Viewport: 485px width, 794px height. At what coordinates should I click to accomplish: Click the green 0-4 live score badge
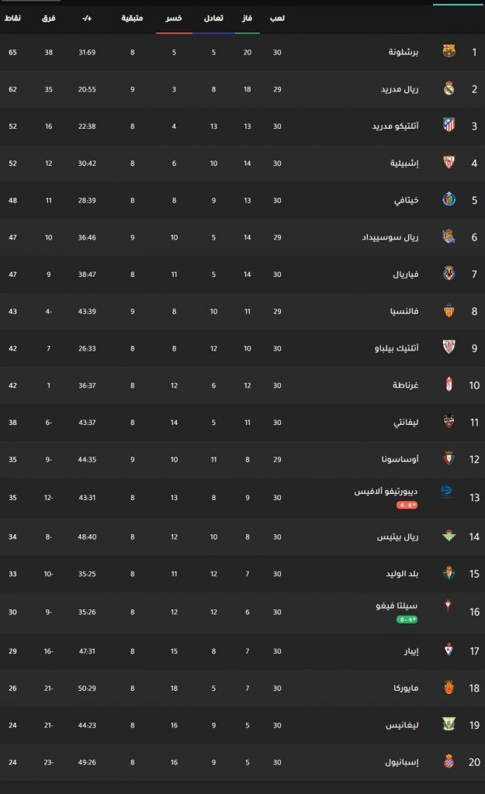pos(407,620)
